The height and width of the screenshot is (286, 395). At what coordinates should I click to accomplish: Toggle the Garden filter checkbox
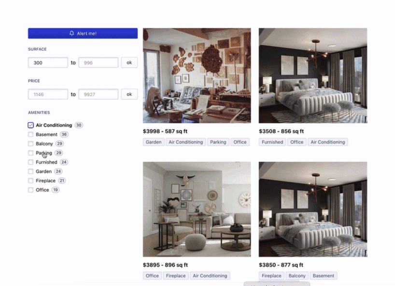[31, 171]
